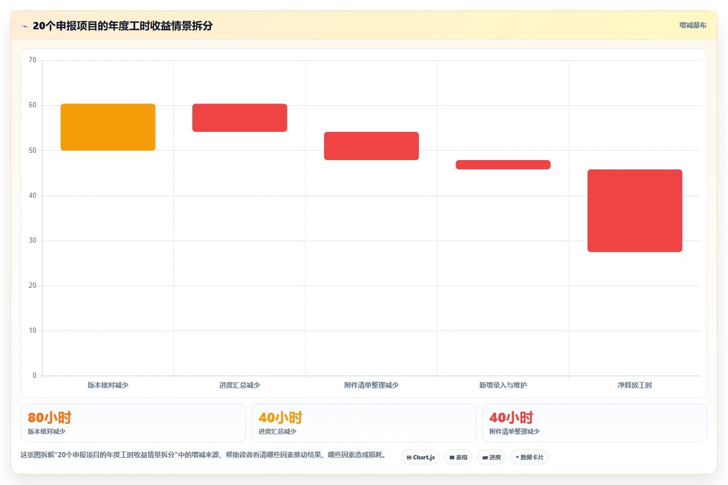The height and width of the screenshot is (485, 728).
Task: Click the small icon beside the chart title
Action: click(25, 26)
